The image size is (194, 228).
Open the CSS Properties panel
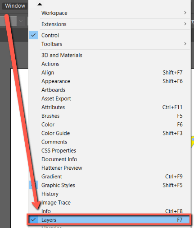tap(59, 150)
